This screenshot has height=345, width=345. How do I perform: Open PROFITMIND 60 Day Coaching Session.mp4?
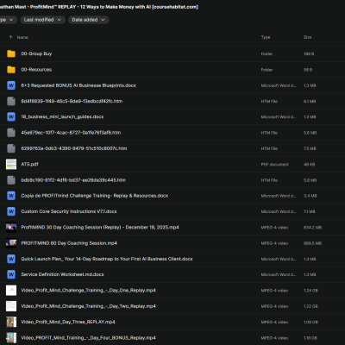click(69, 243)
